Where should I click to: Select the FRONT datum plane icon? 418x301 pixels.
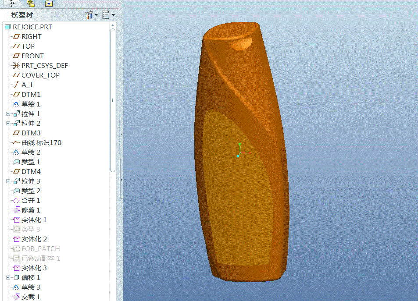pos(17,56)
